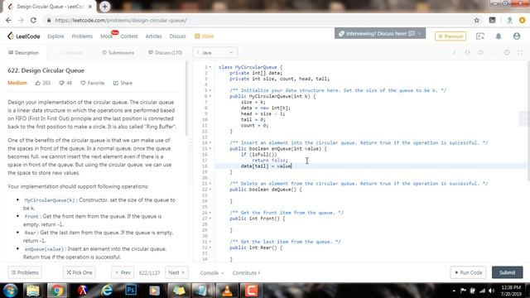Viewport: 530px width, 298px height.
Task: Click the Share button
Action: coord(123,83)
